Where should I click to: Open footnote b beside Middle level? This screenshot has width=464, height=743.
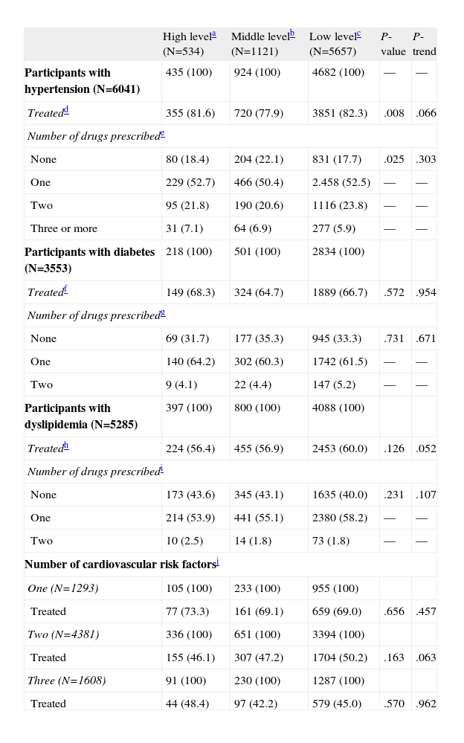[292, 33]
